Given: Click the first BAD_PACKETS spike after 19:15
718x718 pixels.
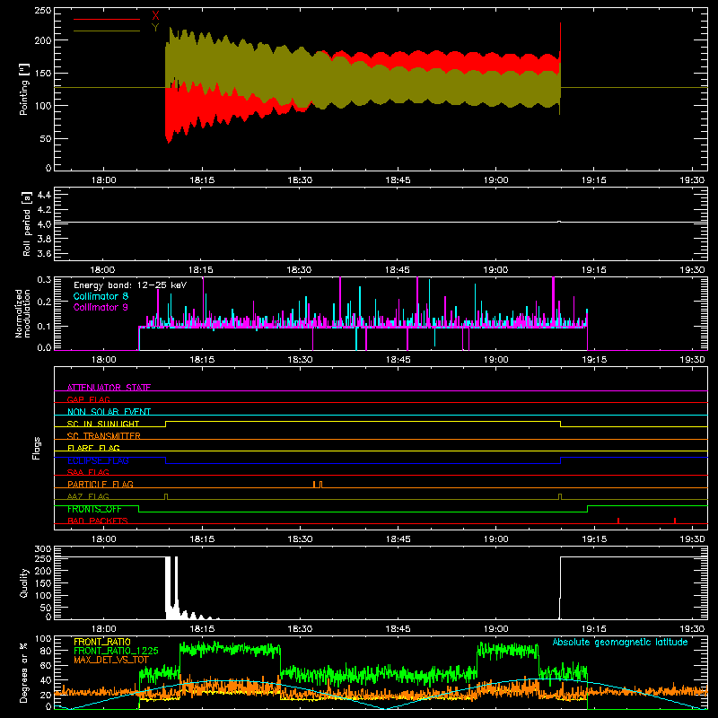Looking at the screenshot, I should (618, 521).
